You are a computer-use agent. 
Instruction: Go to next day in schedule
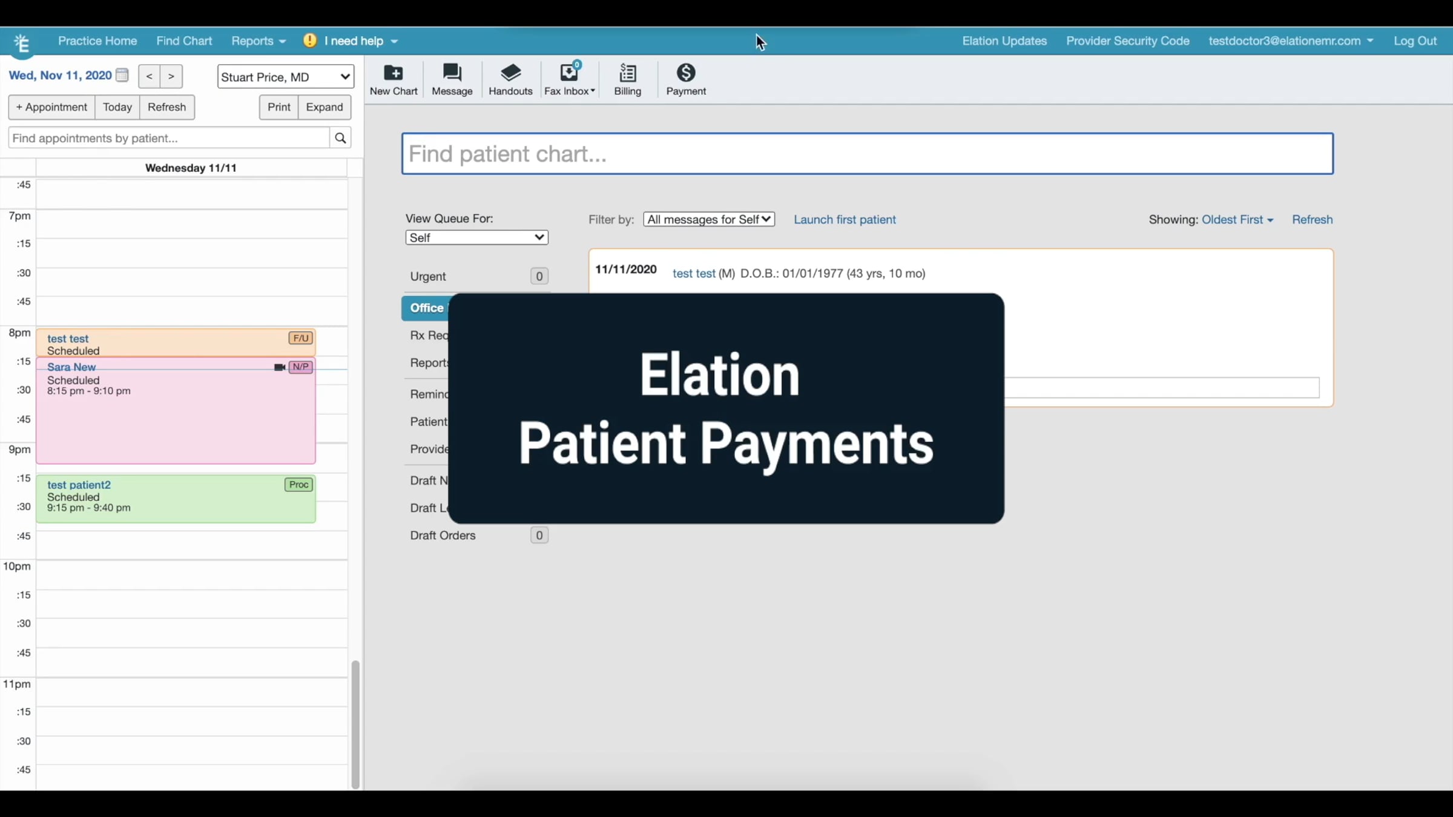tap(171, 76)
